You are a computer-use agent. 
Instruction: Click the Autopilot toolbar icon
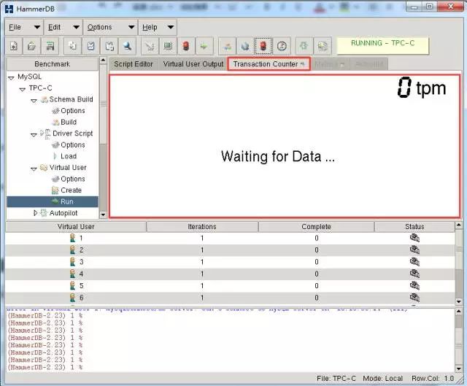[x=227, y=46]
